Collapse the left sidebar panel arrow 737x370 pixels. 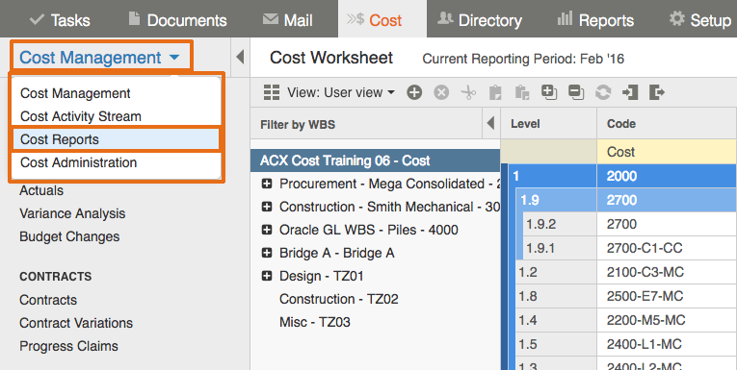pos(240,58)
